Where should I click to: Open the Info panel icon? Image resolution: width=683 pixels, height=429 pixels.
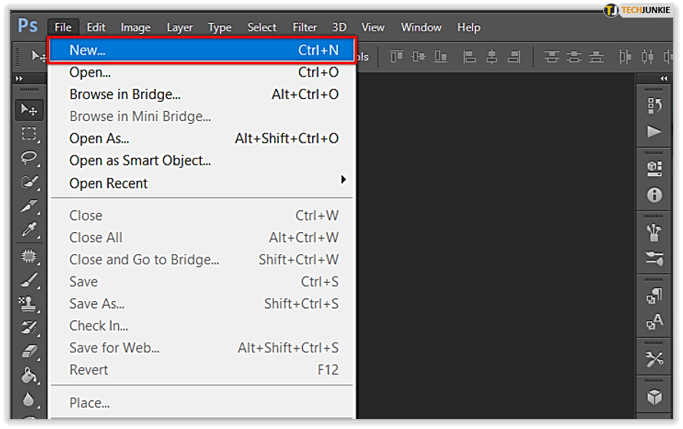654,195
